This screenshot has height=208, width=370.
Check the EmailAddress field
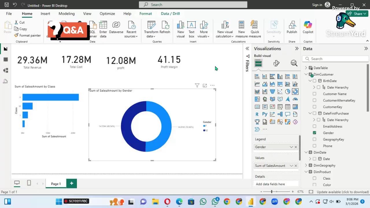(x=314, y=127)
